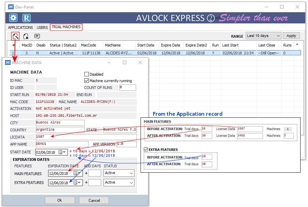Sort by the Start Date column header
The image size is (308, 207).
tap(147, 45)
